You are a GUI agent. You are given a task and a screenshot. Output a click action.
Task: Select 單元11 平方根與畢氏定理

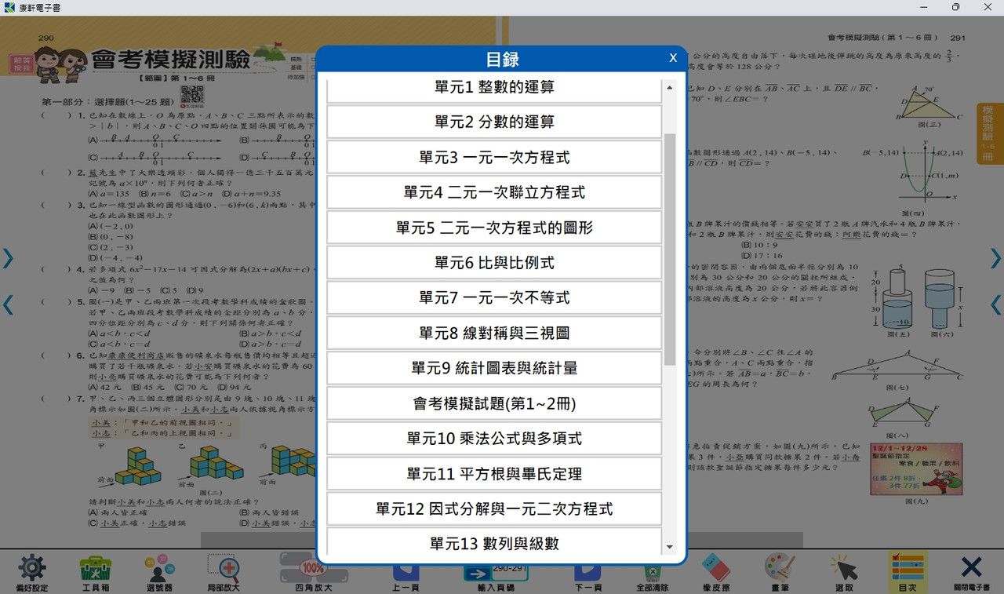click(x=494, y=473)
